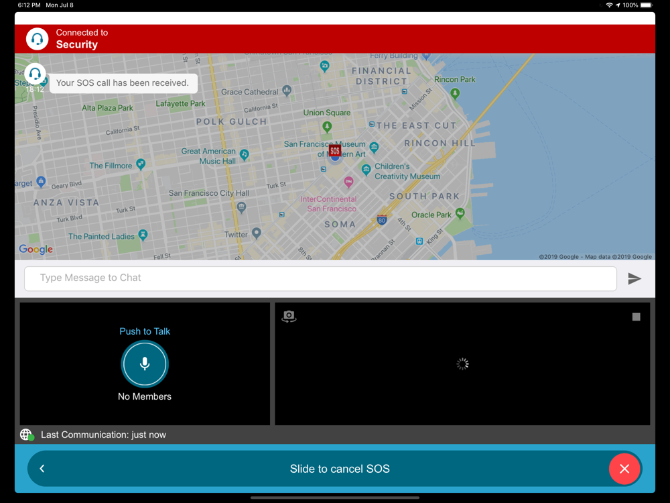Click the Wi-Fi indicator in the status bar
670x503 pixels.
(609, 5)
